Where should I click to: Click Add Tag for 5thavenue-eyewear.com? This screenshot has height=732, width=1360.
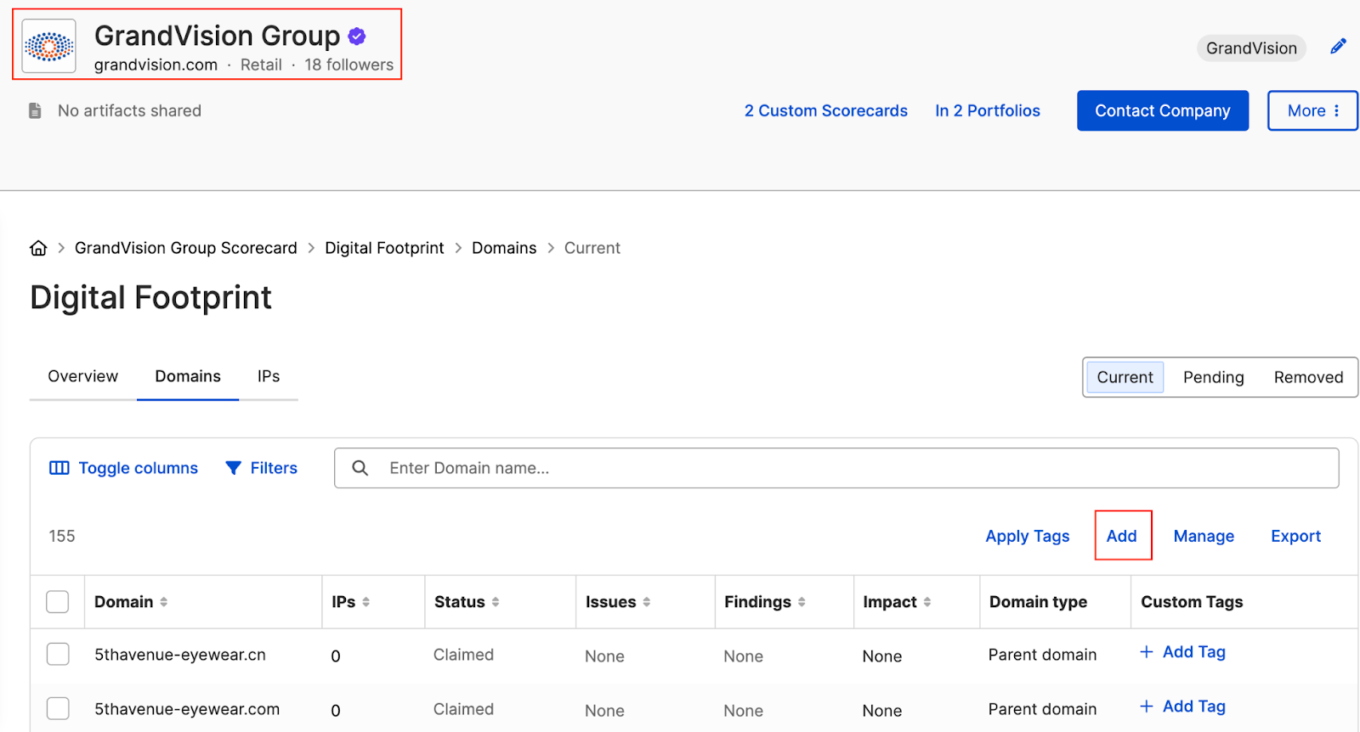point(1193,706)
